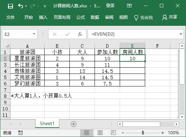Open the 文件 menu

10,17
